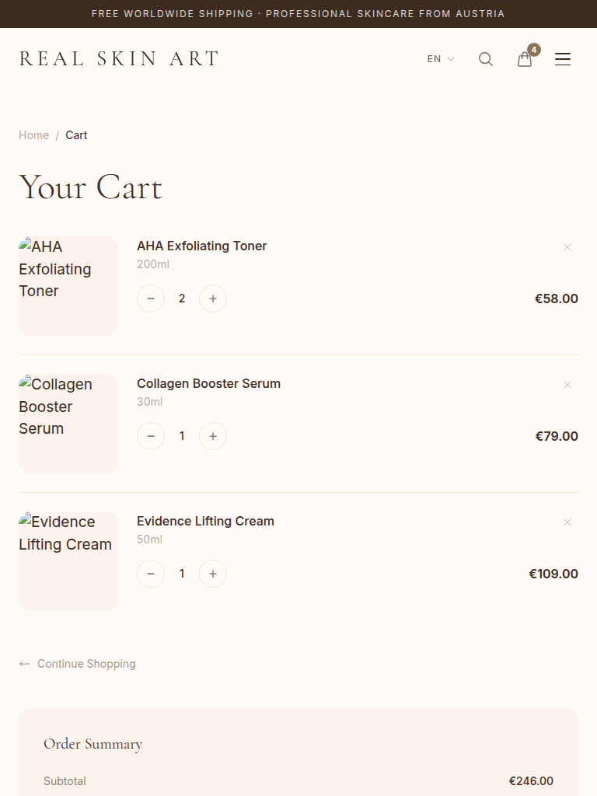The image size is (597, 796).
Task: Expand the EN language dropdown
Action: (440, 59)
